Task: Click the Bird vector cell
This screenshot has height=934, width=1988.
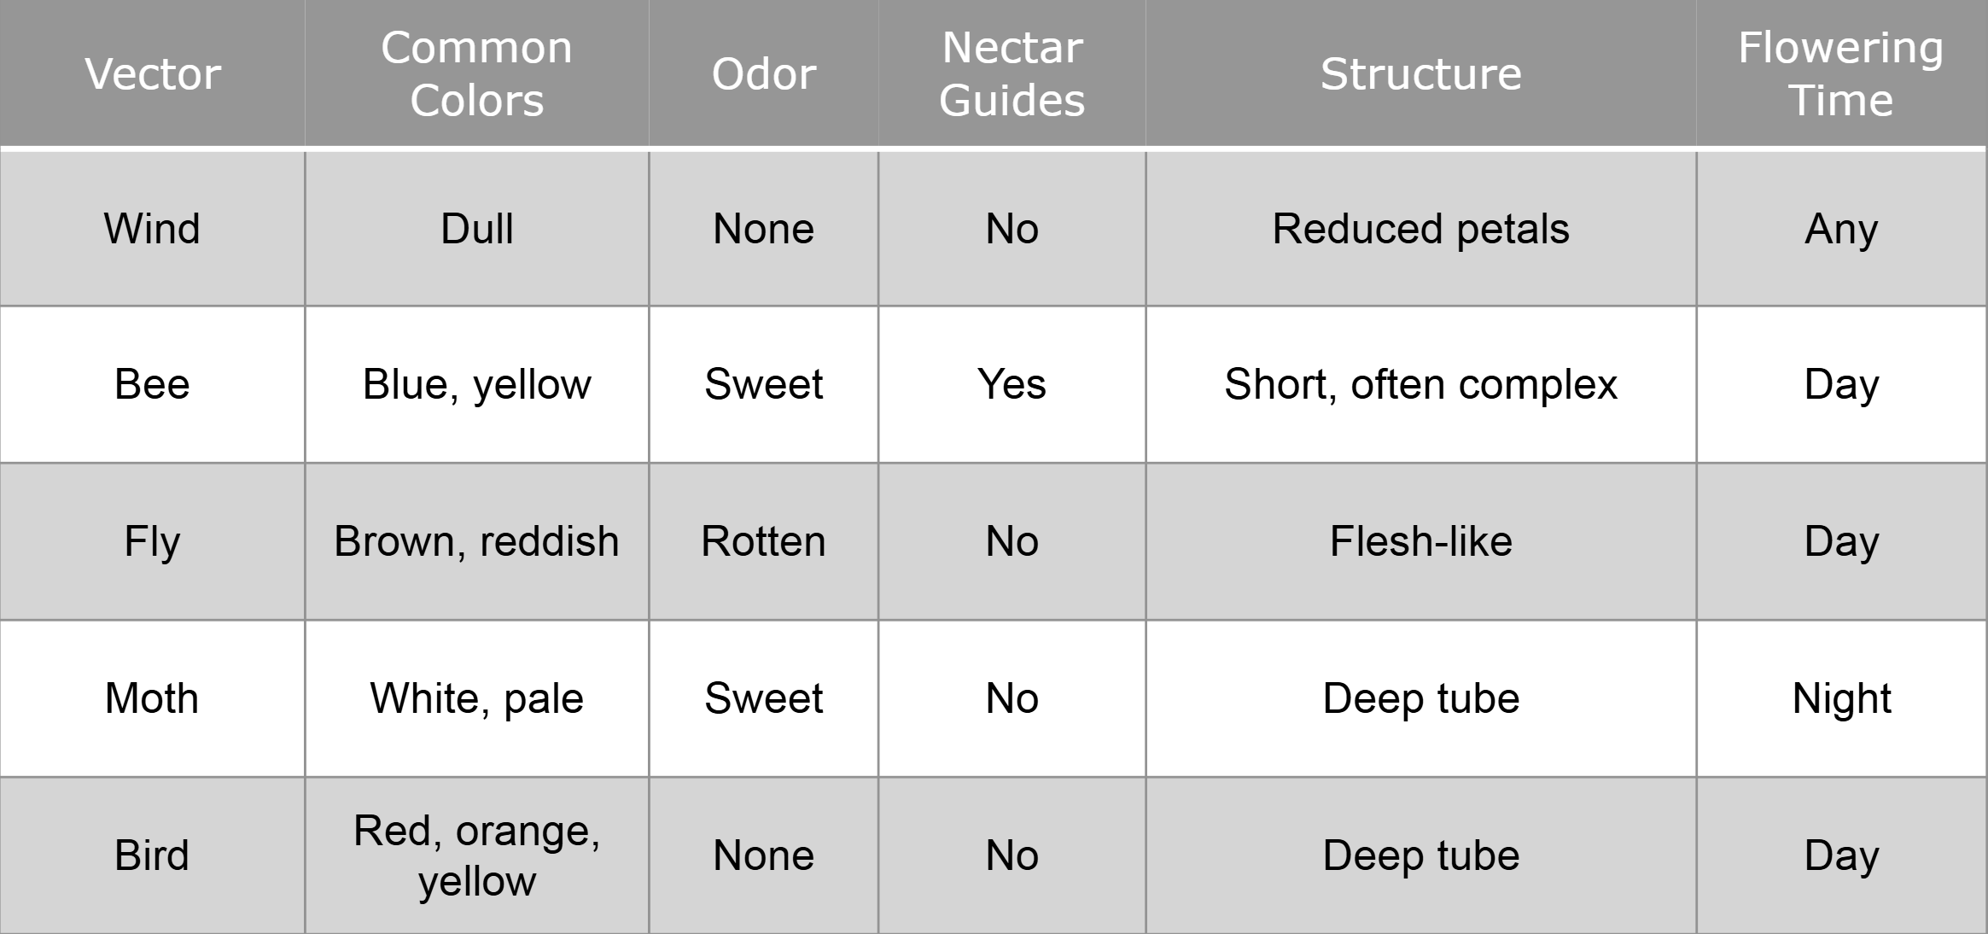Action: [152, 855]
